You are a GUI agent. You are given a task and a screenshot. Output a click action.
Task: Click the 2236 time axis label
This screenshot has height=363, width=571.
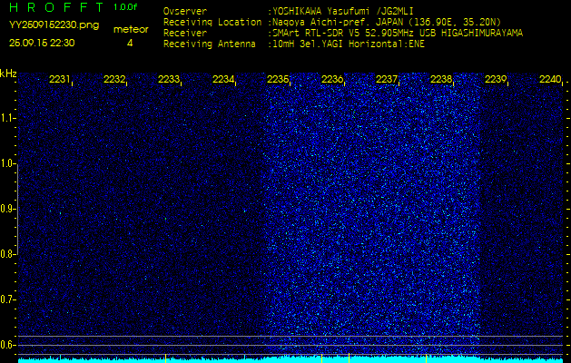332,79
